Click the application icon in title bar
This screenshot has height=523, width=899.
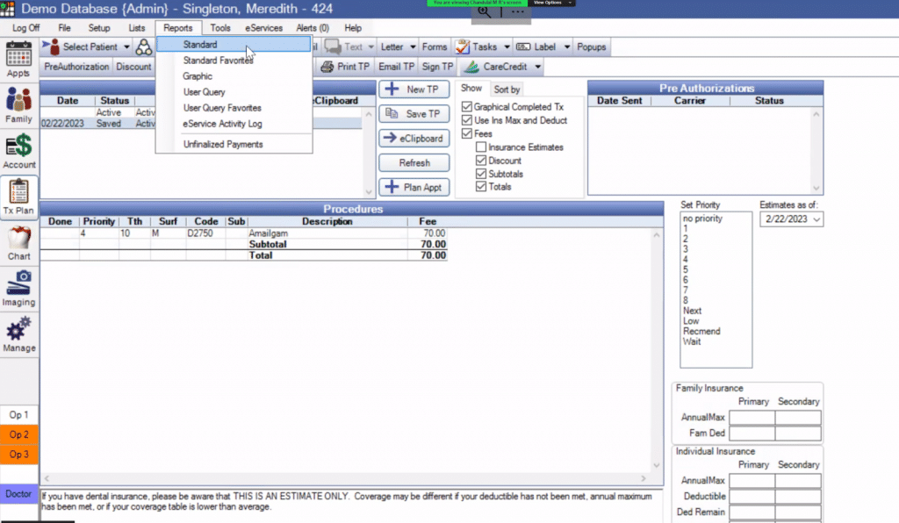click(7, 9)
